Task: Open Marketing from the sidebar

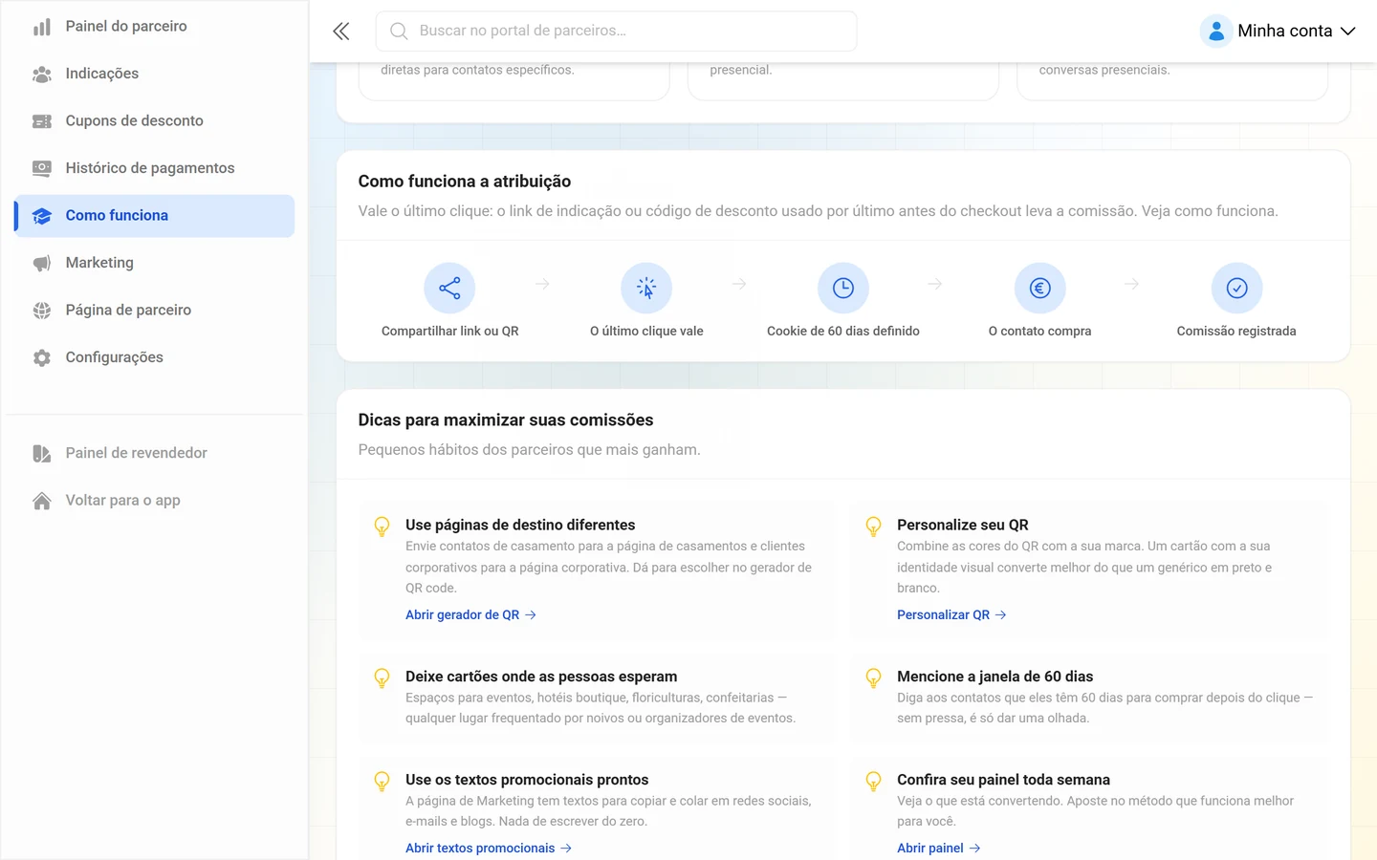Action: point(155,263)
